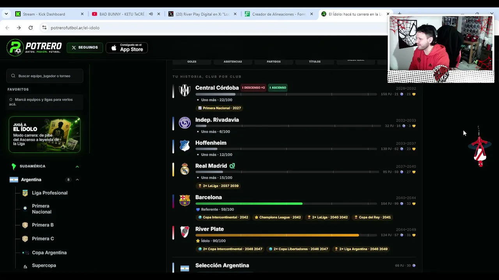The width and height of the screenshot is (499, 280).
Task: Open the Jugá a El Ídolo promo card
Action: (44, 135)
